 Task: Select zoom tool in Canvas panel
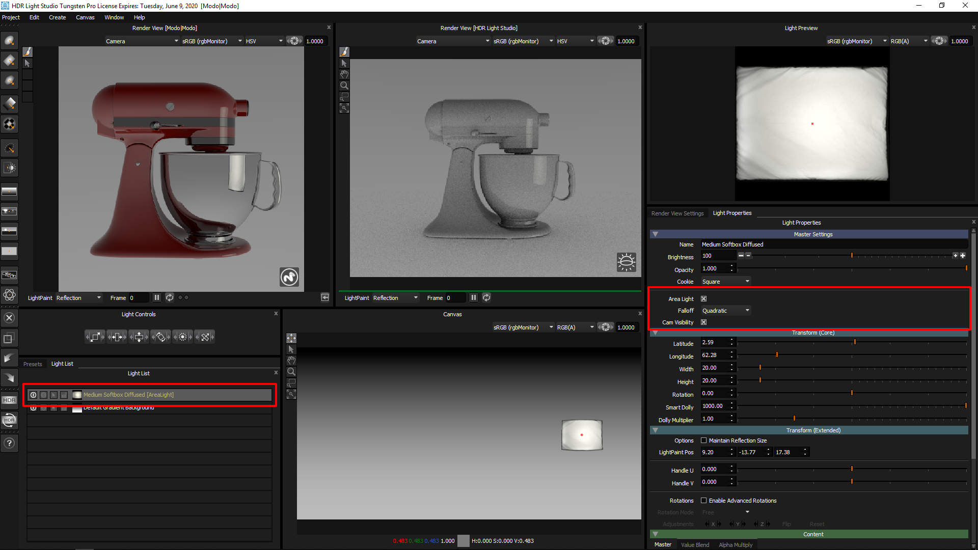tap(291, 372)
